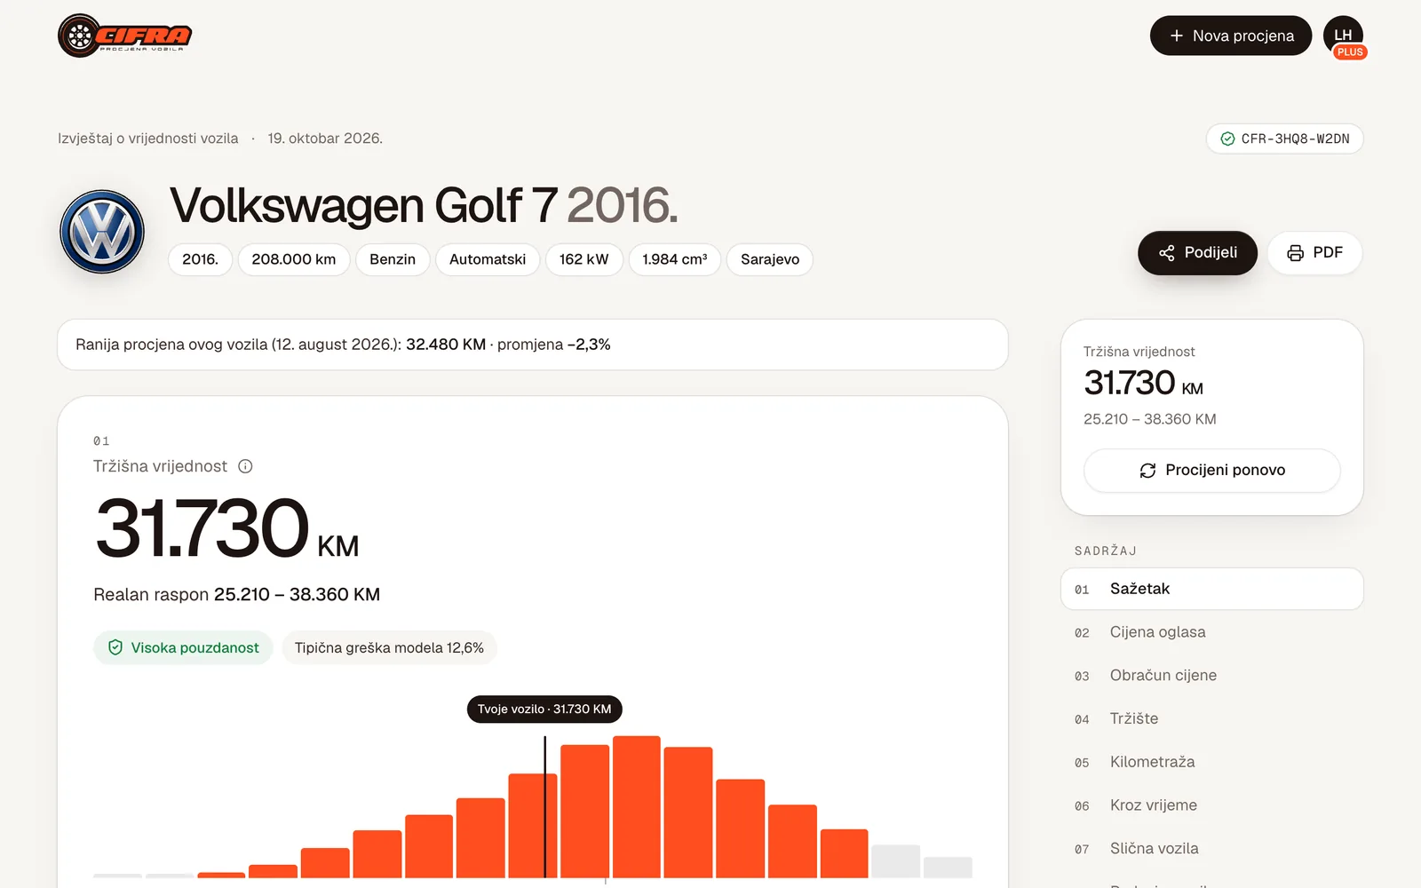The height and width of the screenshot is (888, 1421).
Task: Re-run valuation with Procijeni ponovo
Action: [x=1211, y=471]
